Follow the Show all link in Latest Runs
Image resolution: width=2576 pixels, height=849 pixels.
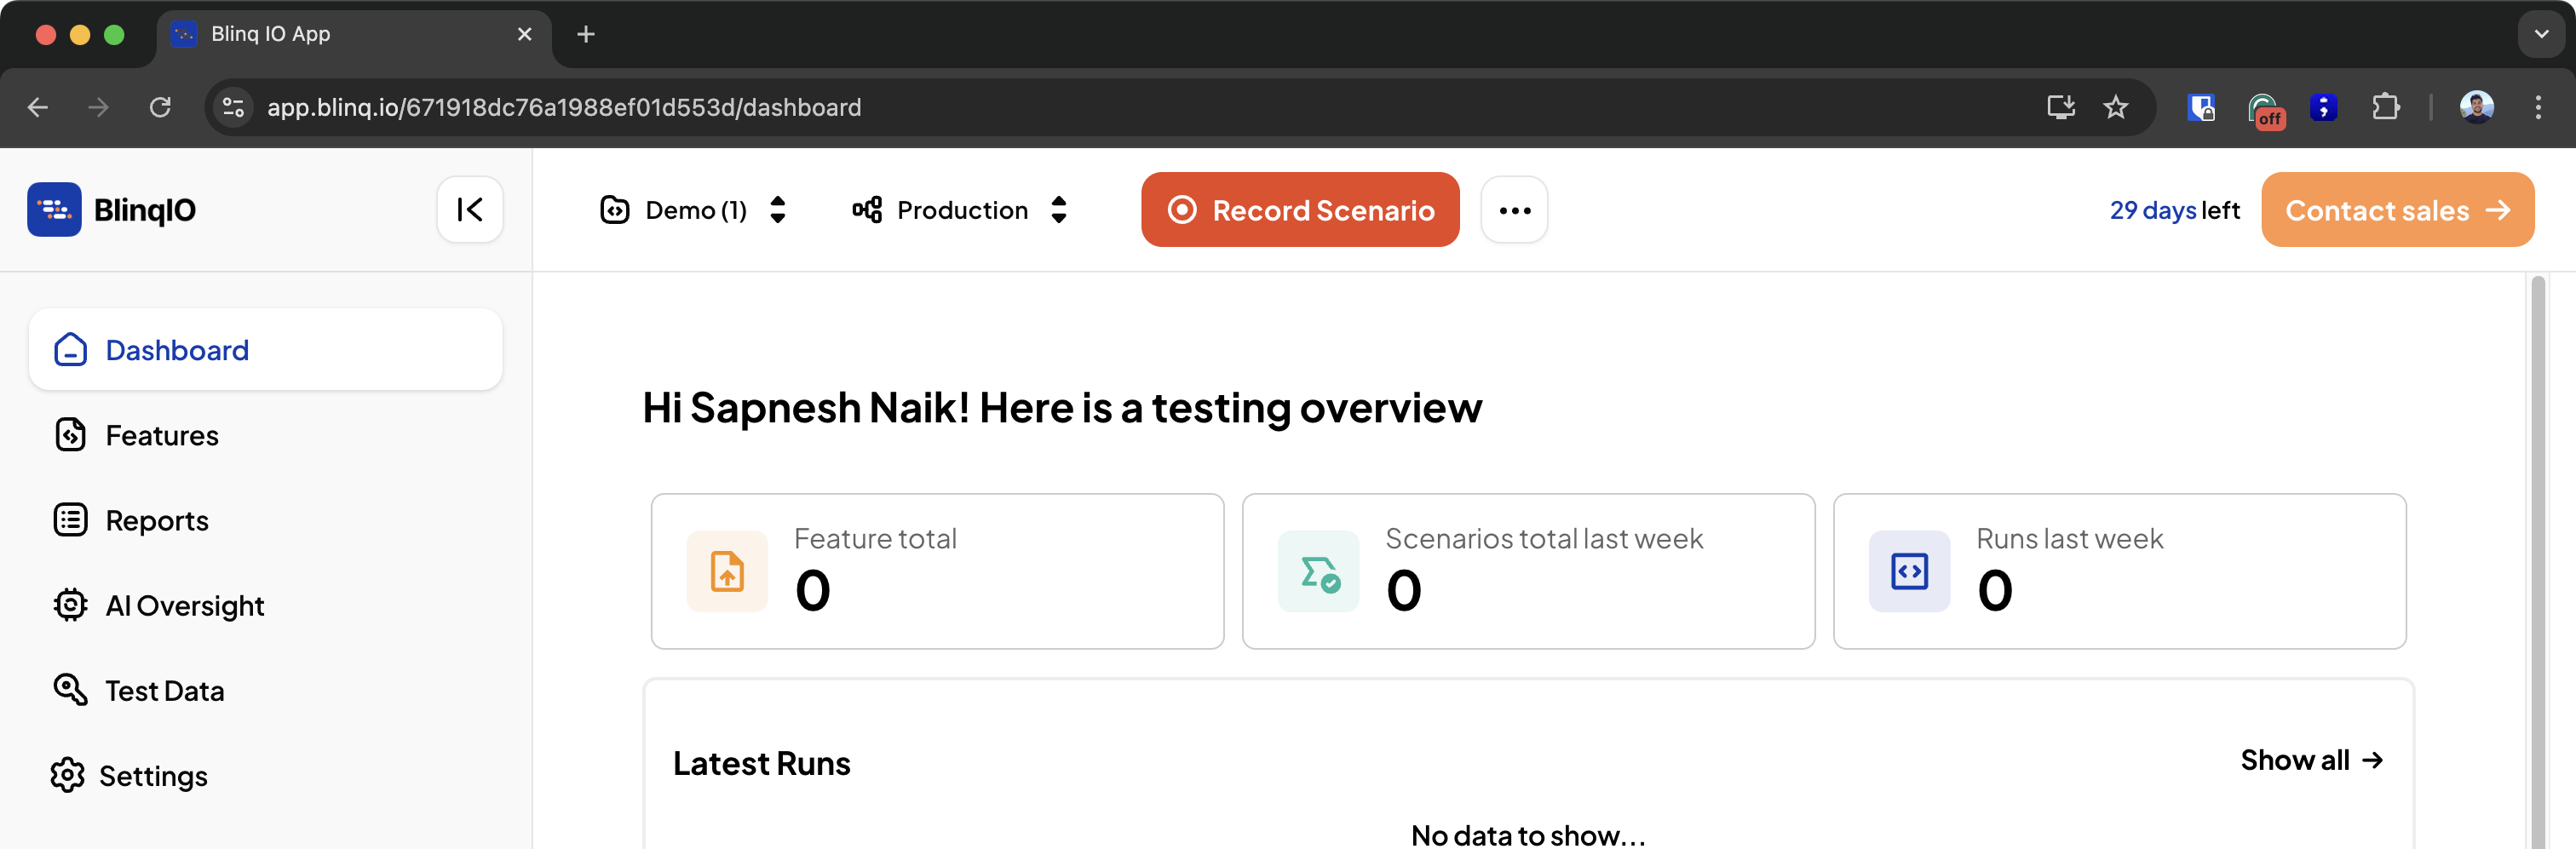pos(2311,761)
